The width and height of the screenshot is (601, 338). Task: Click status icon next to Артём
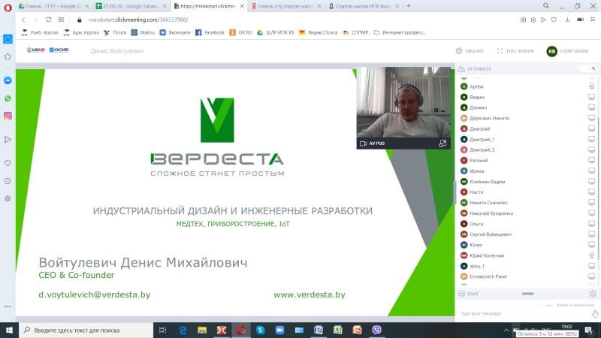point(592,86)
